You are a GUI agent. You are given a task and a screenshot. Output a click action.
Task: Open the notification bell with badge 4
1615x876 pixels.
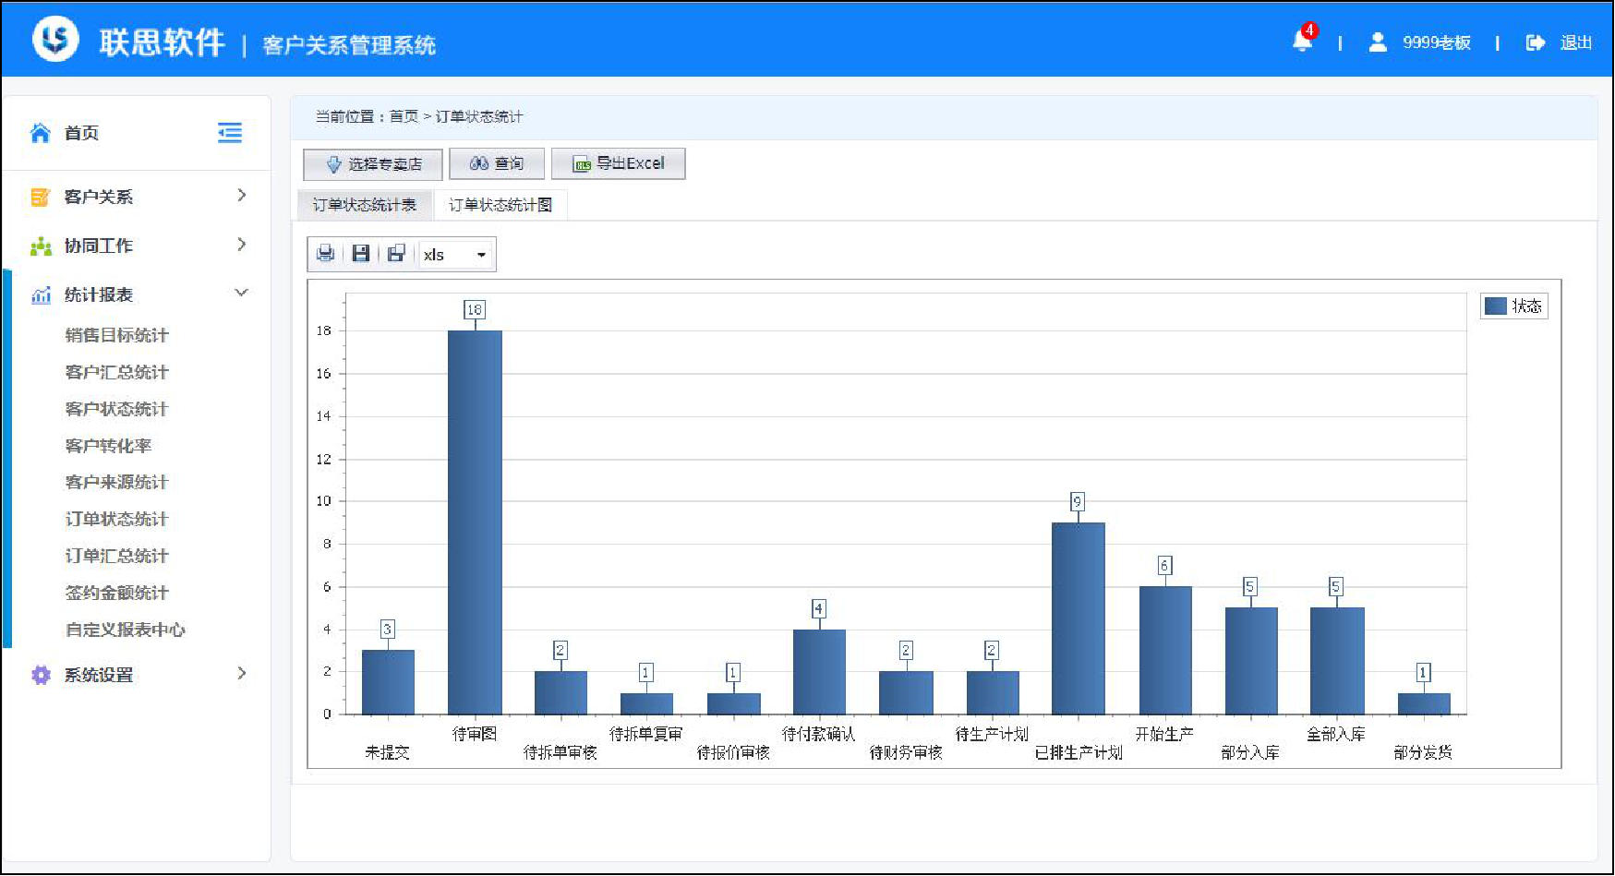[x=1303, y=40]
